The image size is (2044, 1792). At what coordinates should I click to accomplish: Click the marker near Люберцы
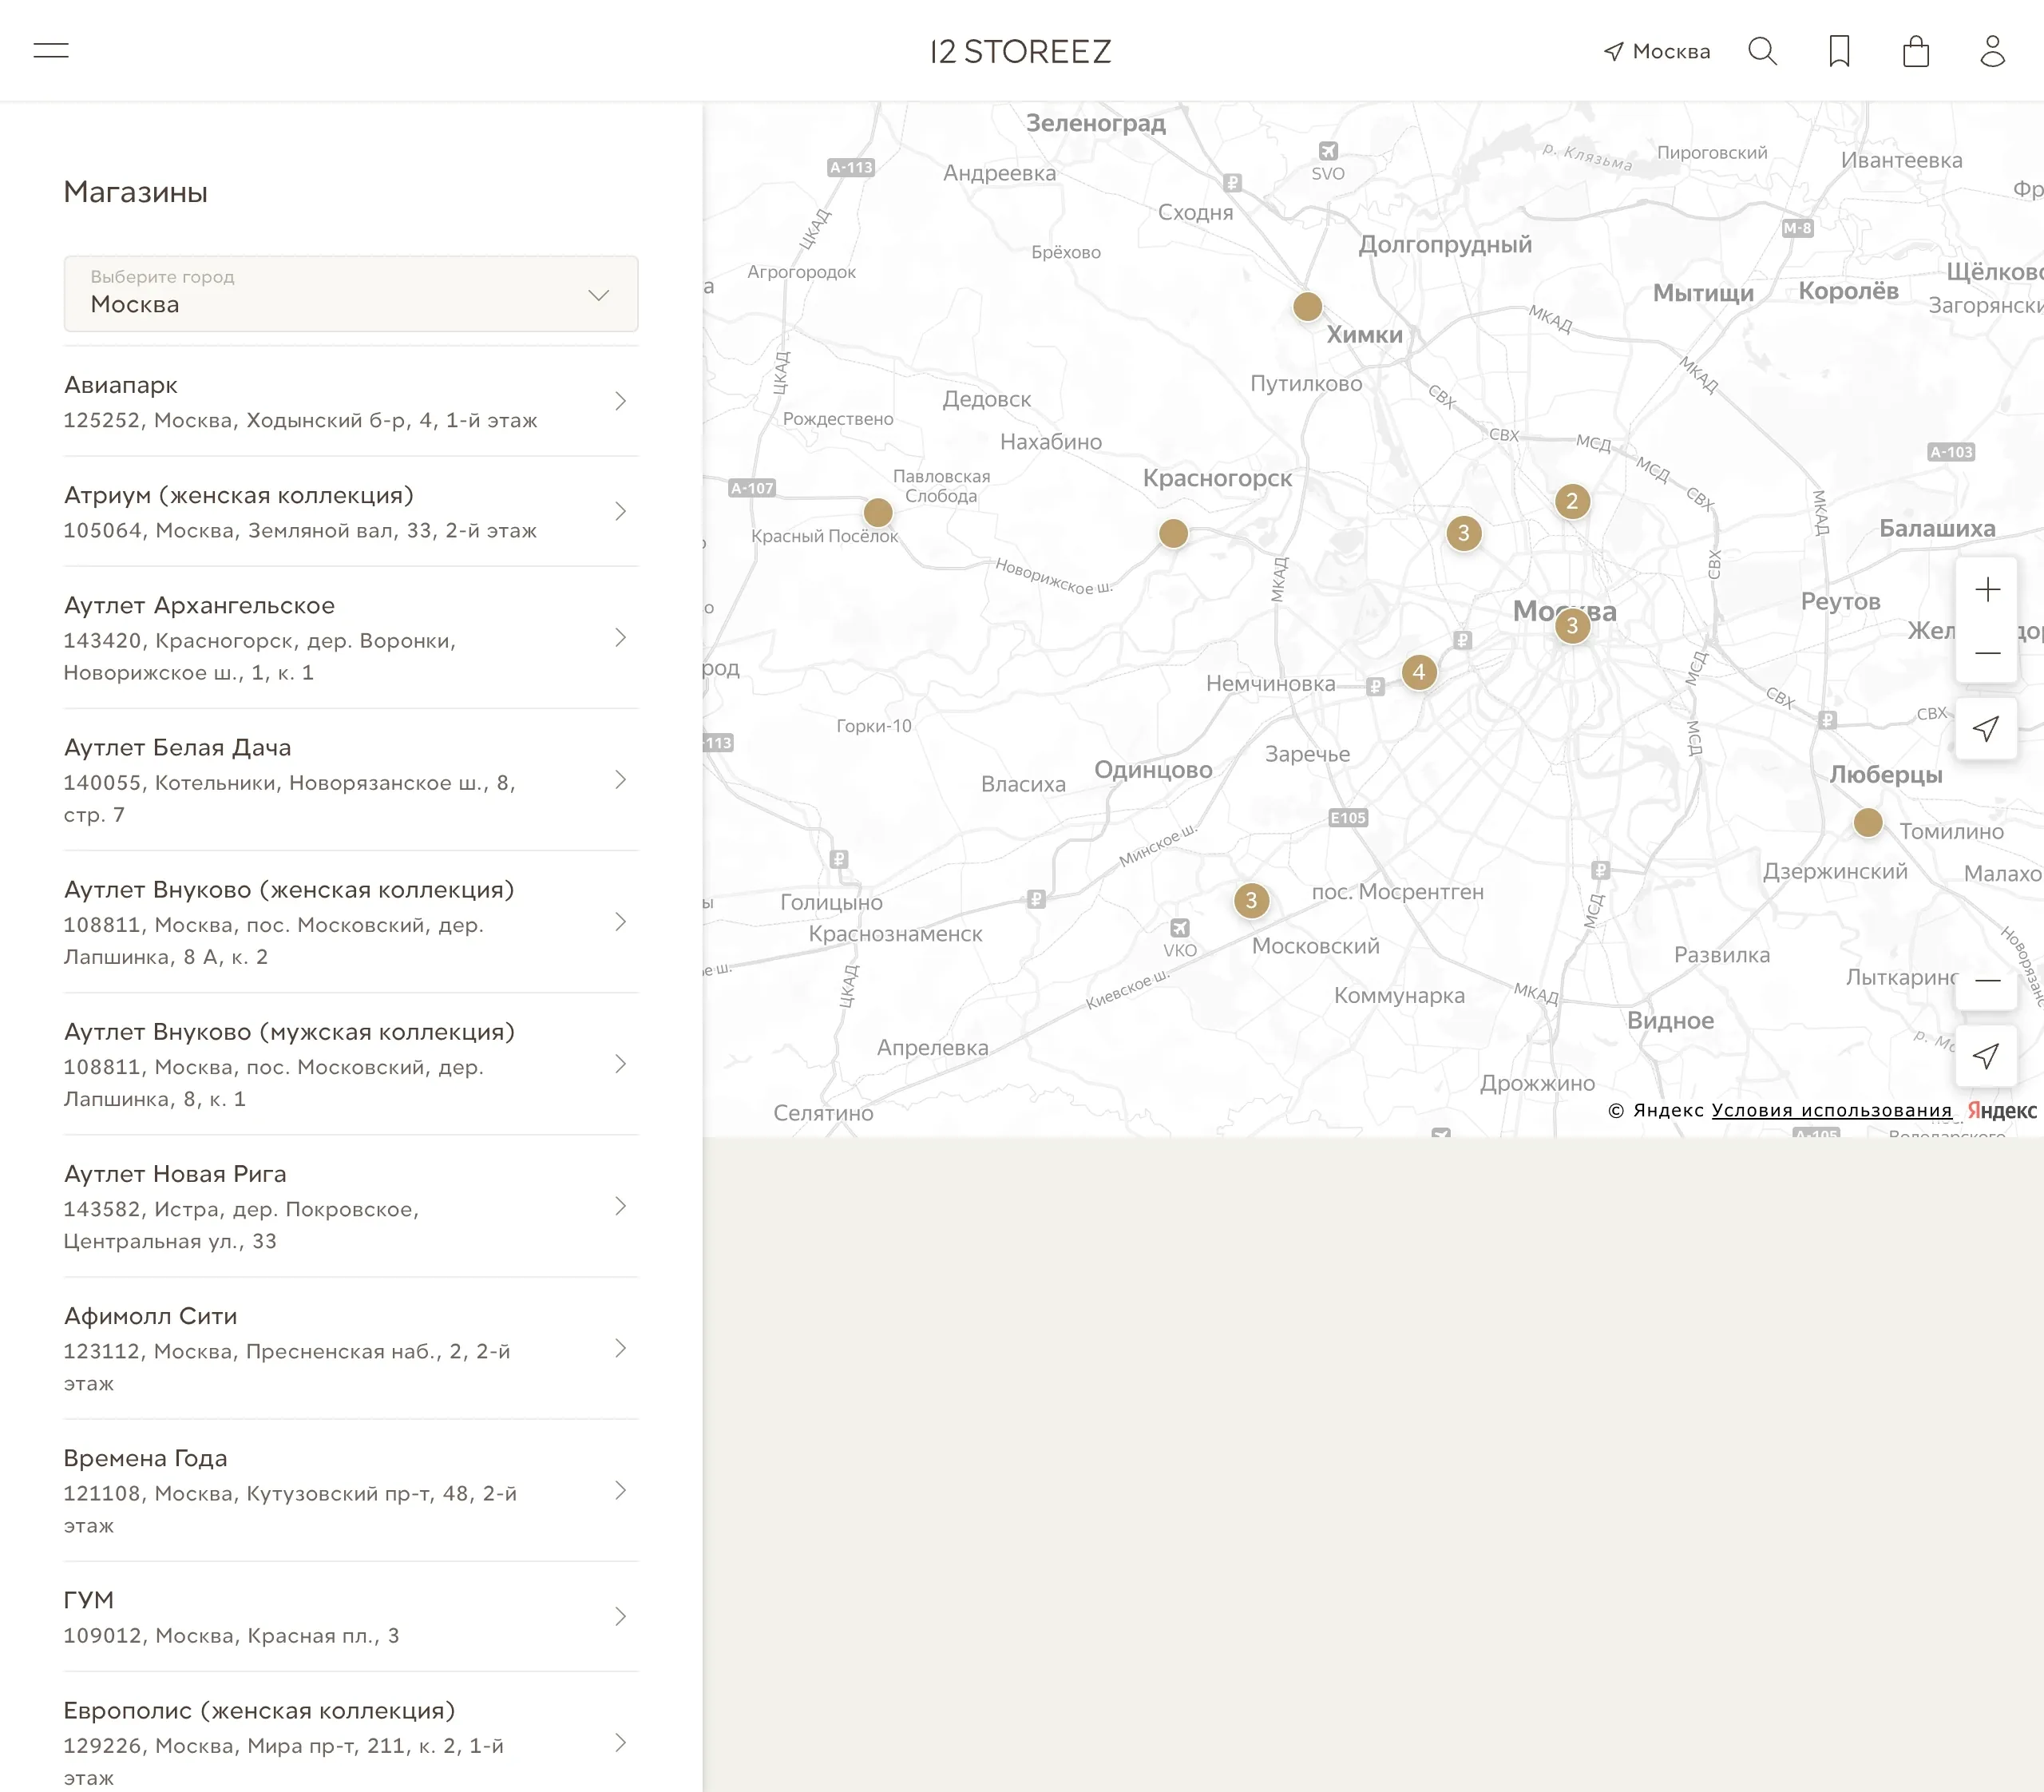click(x=1867, y=823)
